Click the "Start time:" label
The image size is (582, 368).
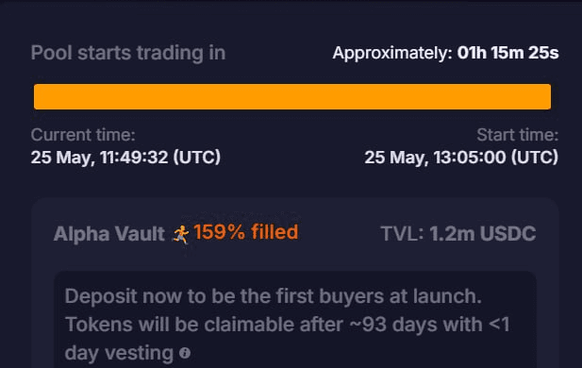coord(518,135)
